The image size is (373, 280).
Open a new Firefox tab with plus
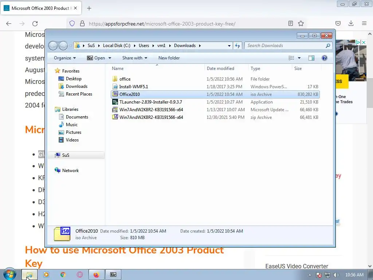coord(89,8)
